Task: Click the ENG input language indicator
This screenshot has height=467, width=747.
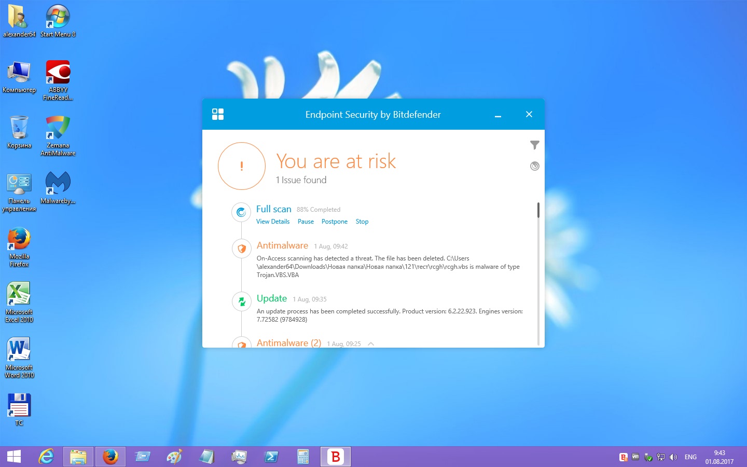Action: [690, 457]
